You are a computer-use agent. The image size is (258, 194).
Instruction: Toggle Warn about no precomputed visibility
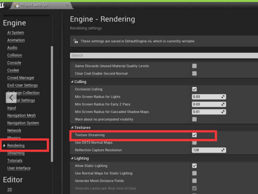[x=194, y=119]
